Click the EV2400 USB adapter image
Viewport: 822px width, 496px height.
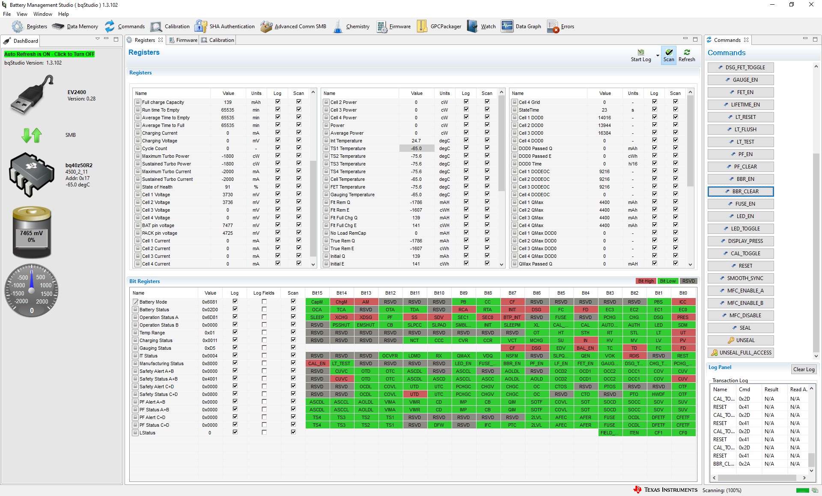click(x=32, y=94)
